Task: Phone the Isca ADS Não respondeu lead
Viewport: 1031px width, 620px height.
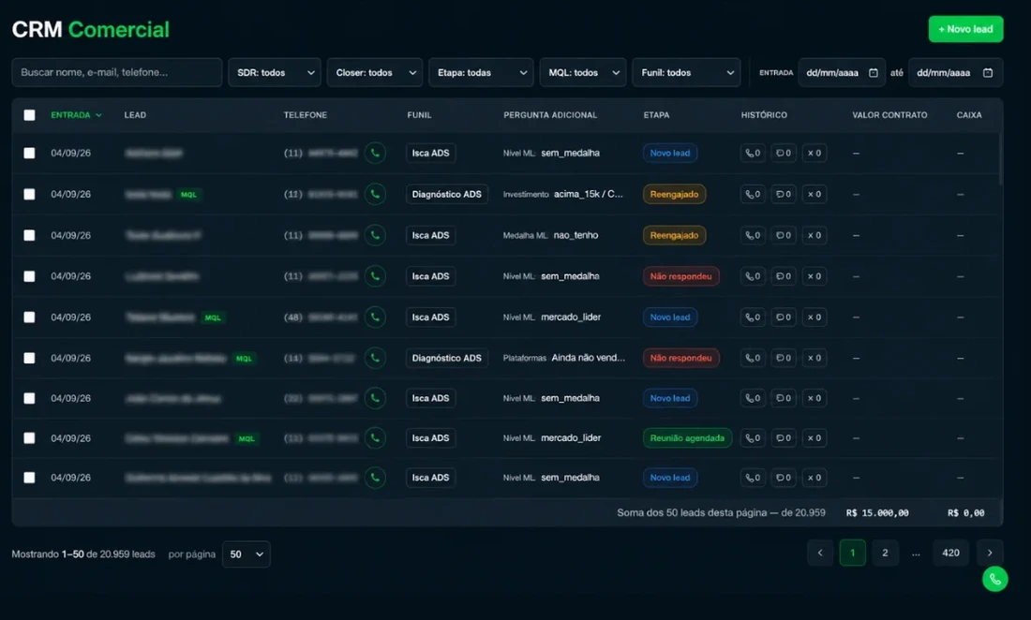Action: [375, 276]
